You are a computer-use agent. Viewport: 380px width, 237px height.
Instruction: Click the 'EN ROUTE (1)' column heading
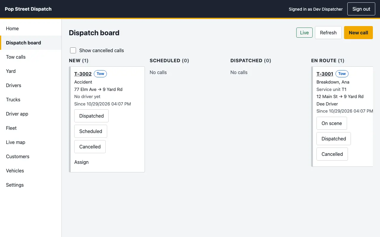(x=328, y=60)
